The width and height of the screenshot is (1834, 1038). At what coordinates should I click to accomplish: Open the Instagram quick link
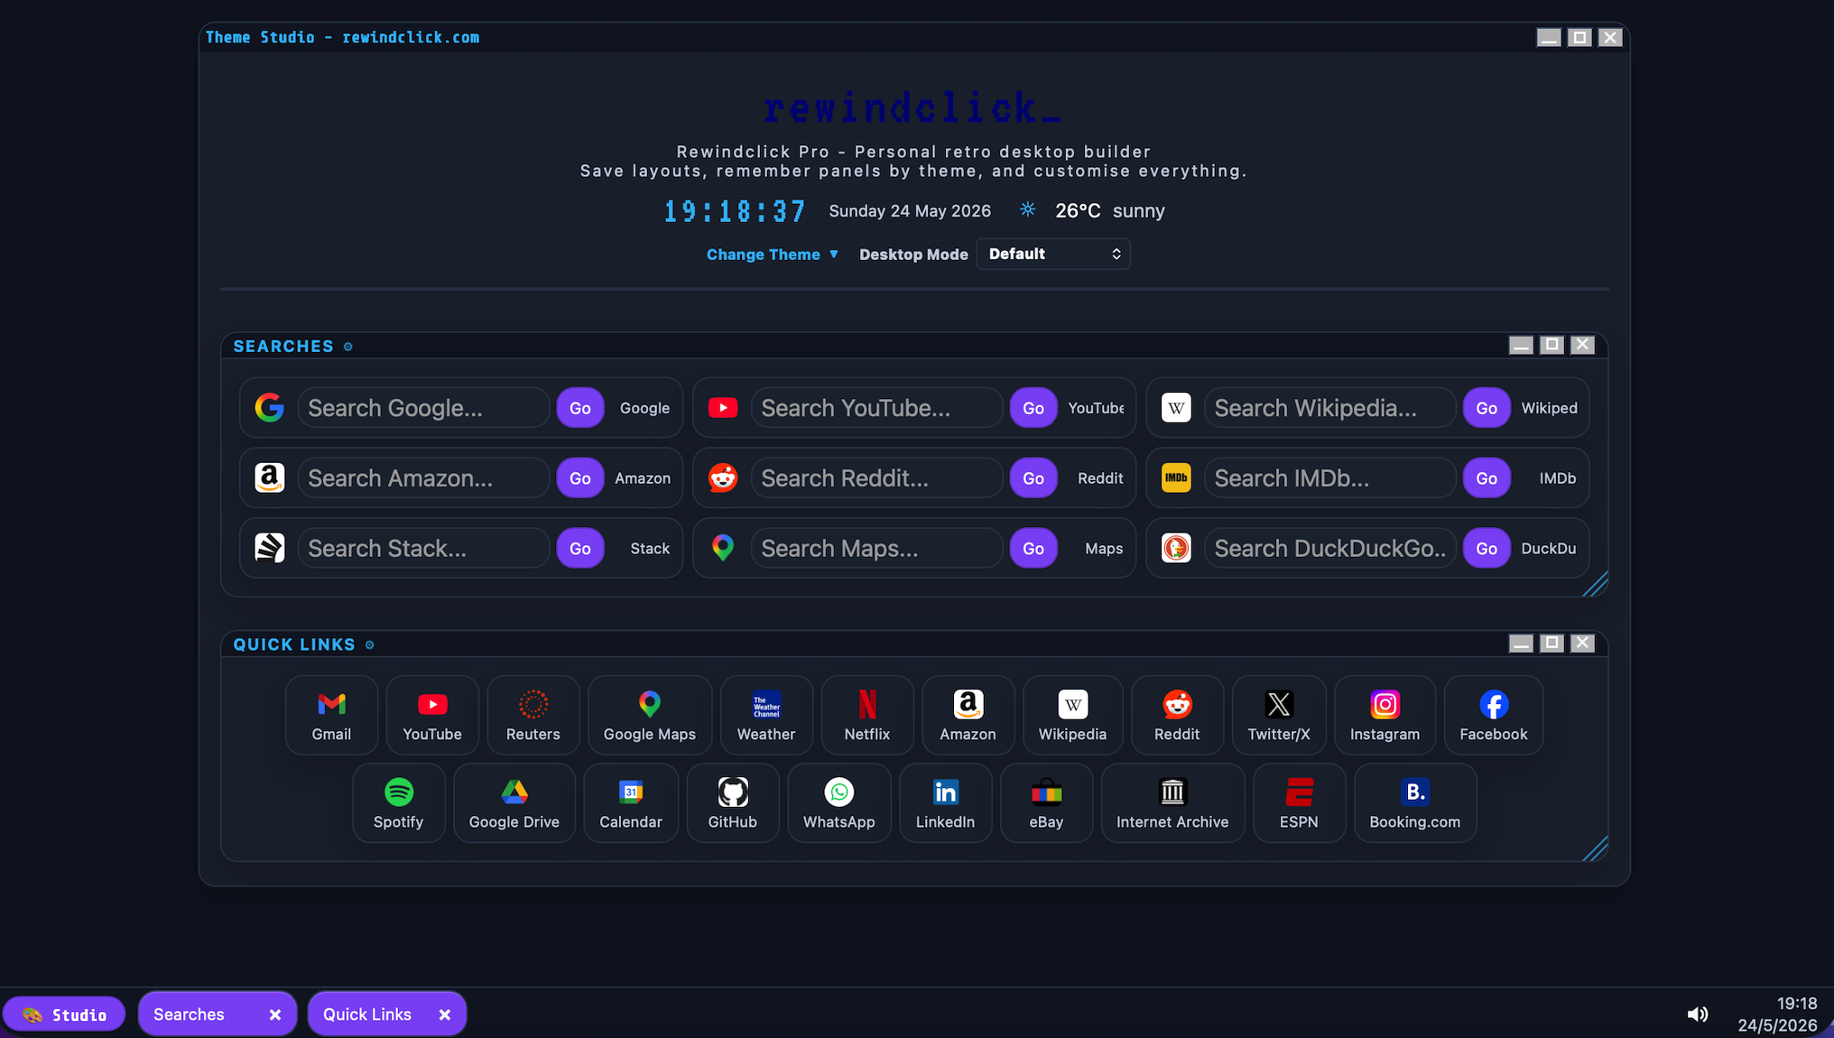pyautogui.click(x=1385, y=715)
